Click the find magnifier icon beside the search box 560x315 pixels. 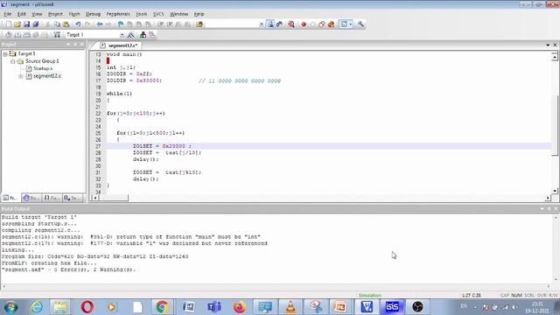[270, 24]
